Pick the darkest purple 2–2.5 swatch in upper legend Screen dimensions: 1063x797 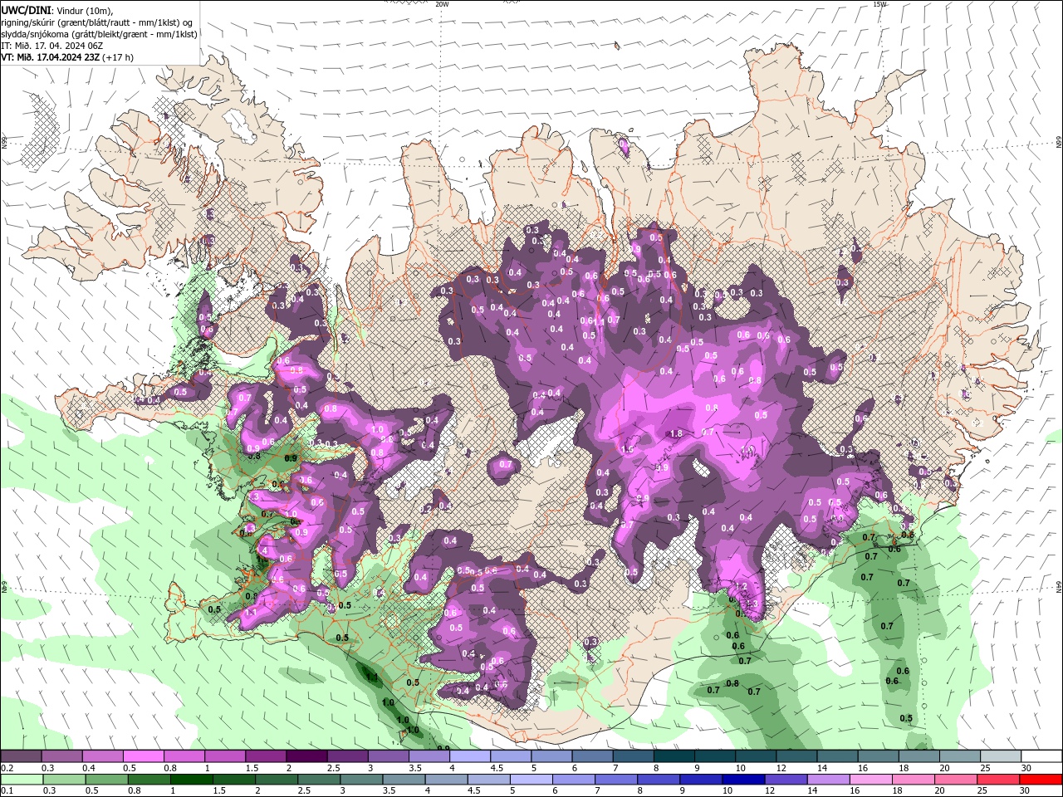pyautogui.click(x=306, y=756)
